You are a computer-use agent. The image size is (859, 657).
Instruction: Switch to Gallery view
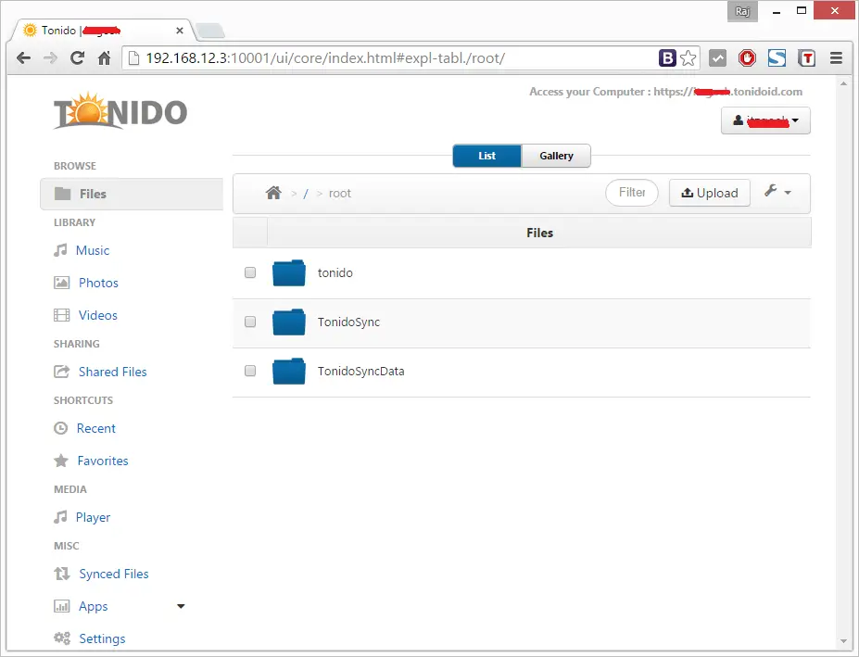click(x=556, y=156)
